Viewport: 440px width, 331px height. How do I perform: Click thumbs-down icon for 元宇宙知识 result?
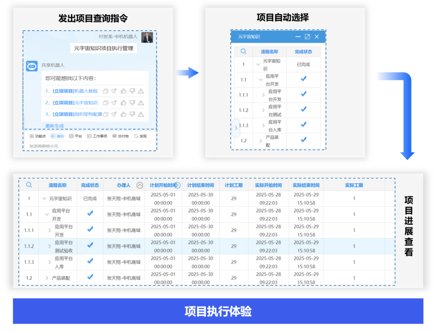tap(132, 103)
